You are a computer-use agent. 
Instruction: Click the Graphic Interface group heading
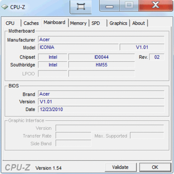coord(26,121)
